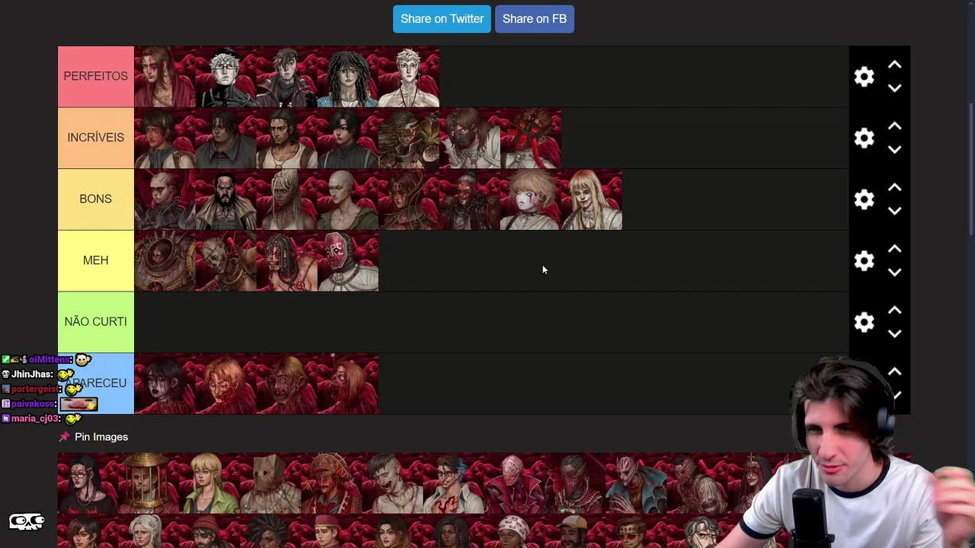Edit the PERFEITOS tier label
This screenshot has height=548, width=975.
96,77
